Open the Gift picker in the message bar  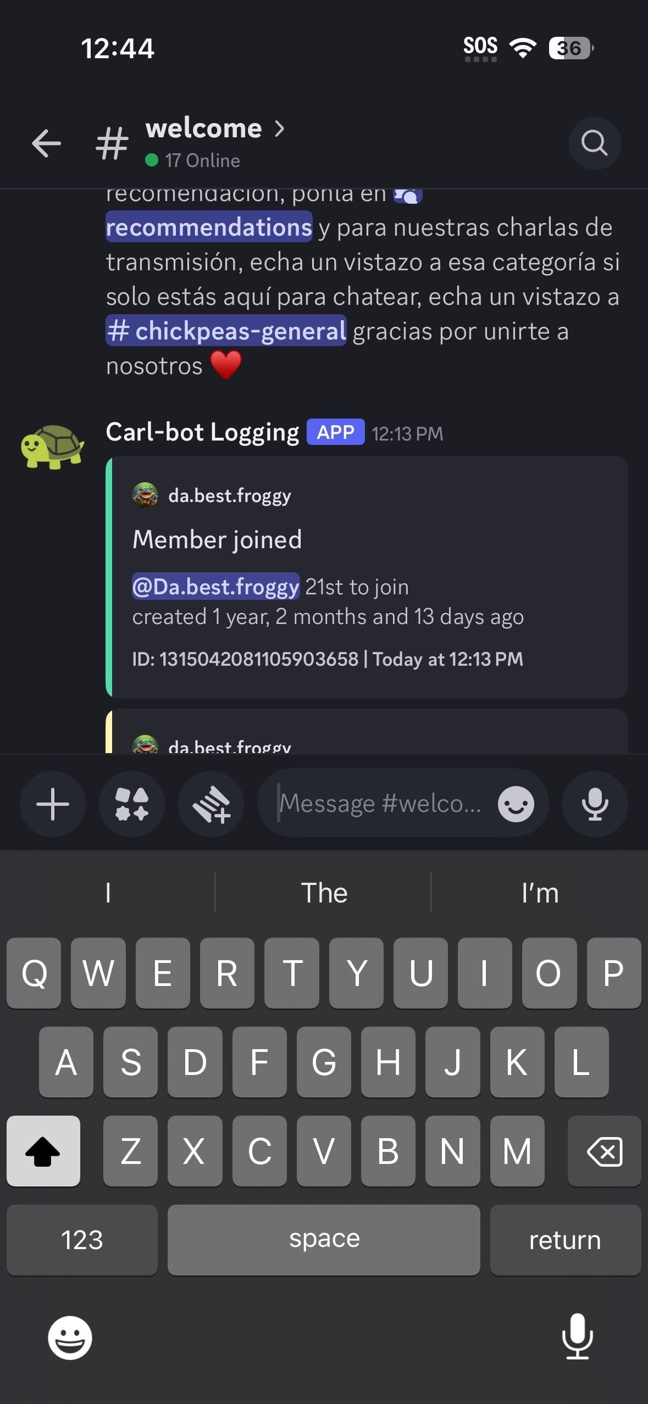(211, 804)
